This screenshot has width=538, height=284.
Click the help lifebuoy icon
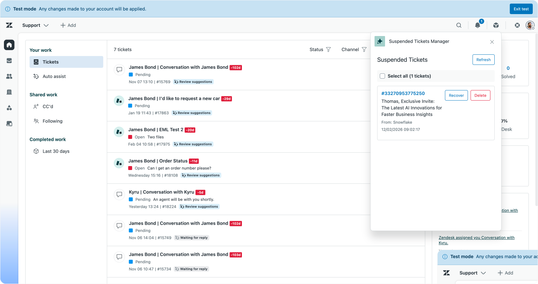point(517,25)
